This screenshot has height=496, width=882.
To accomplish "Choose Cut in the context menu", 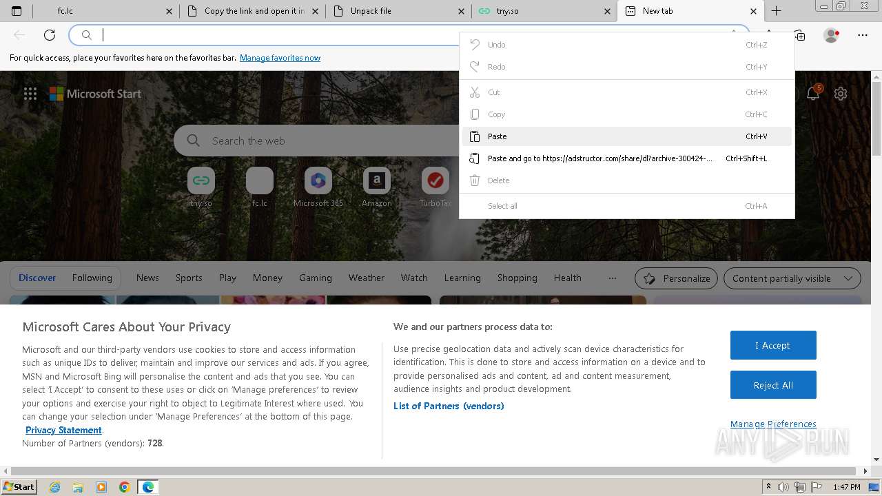I will [627, 92].
